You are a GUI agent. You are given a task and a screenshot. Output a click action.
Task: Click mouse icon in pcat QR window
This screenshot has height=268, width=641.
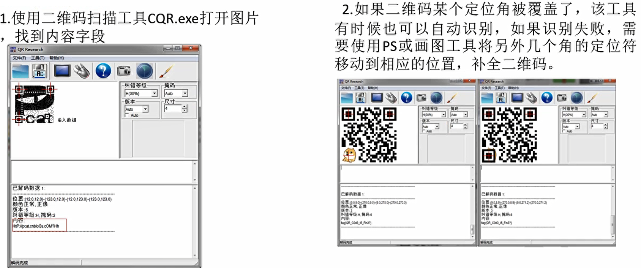[x=82, y=71]
